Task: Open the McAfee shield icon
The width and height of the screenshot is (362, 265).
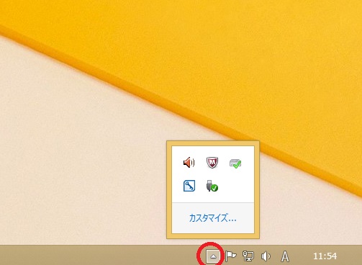Action: [212, 163]
